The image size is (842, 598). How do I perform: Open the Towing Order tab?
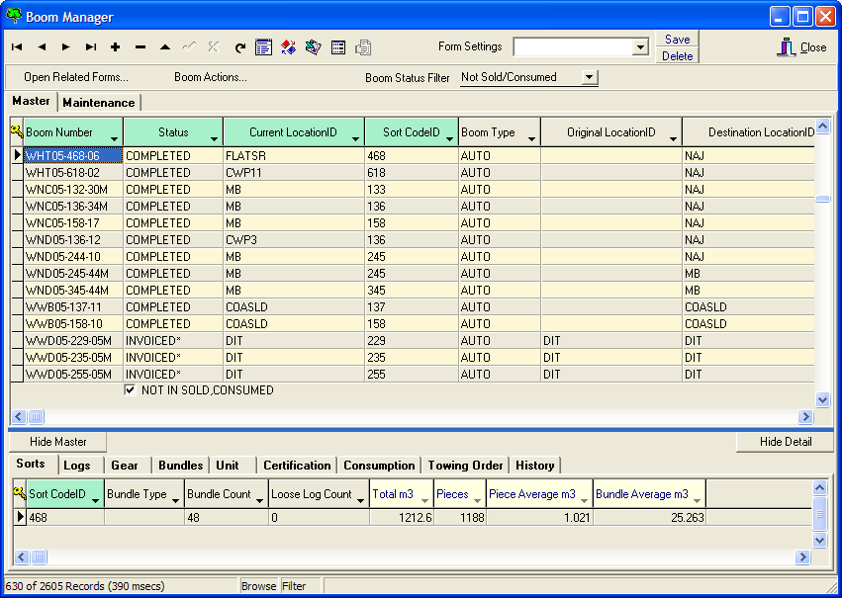(466, 465)
